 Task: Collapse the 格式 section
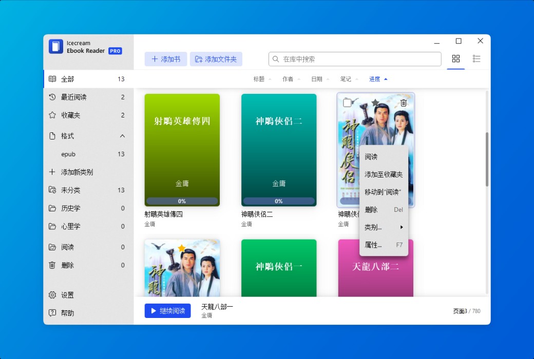pos(122,136)
